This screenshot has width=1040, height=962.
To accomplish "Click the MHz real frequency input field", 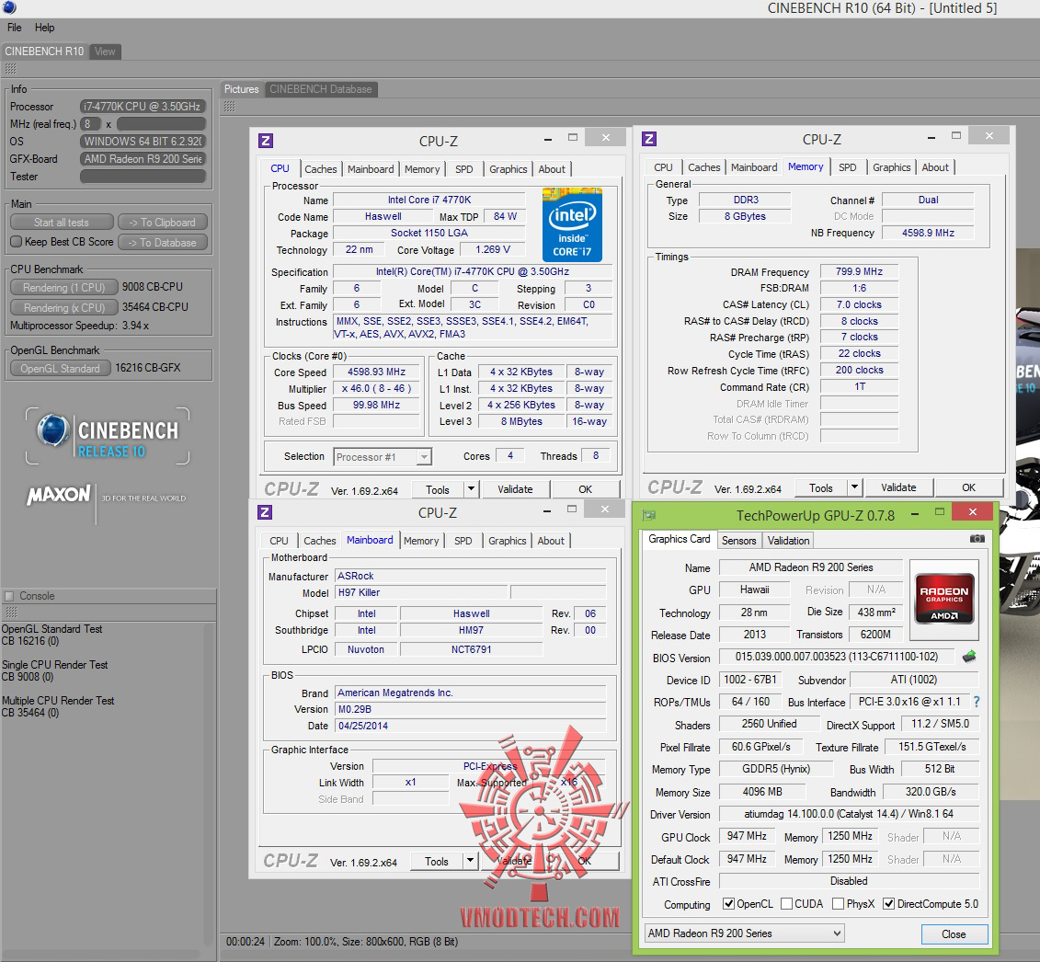I will [x=91, y=124].
